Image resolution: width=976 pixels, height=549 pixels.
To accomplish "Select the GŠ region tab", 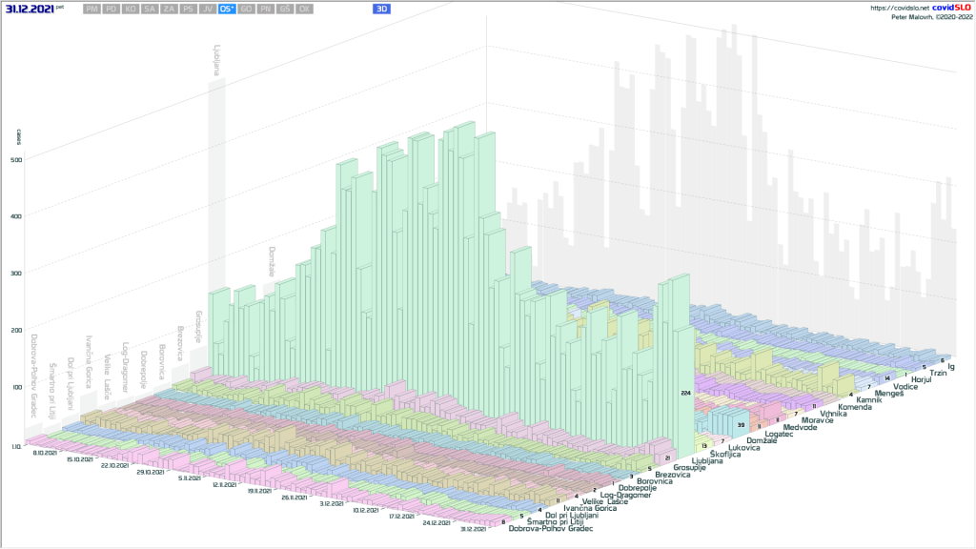I will click(285, 9).
